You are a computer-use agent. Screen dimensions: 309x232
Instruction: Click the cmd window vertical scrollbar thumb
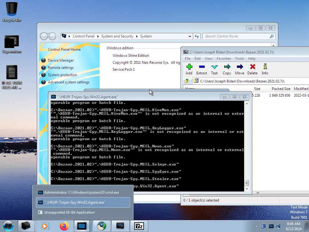(x=247, y=183)
